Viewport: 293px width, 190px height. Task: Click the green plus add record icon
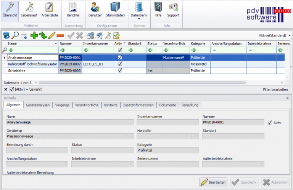[34, 35]
